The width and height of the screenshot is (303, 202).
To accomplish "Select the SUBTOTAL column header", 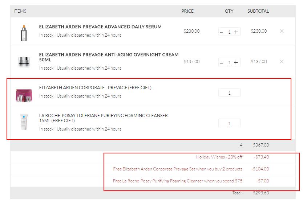I will click(x=258, y=11).
